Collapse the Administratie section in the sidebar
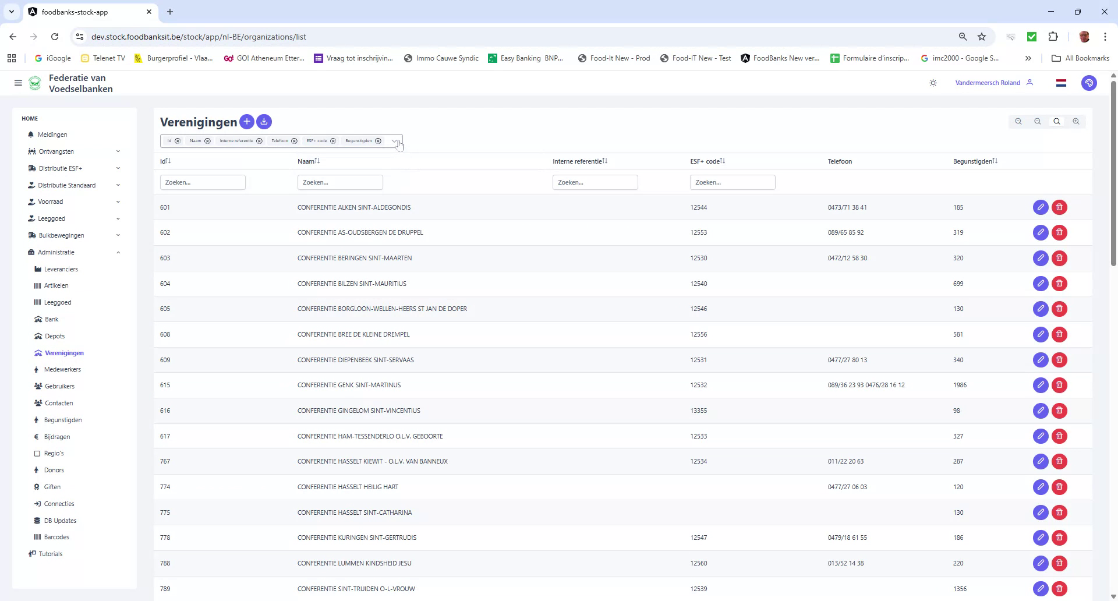This screenshot has width=1118, height=601. (118, 252)
